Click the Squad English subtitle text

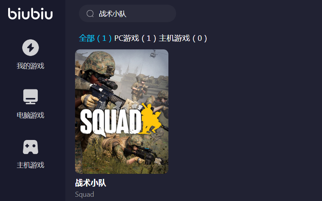click(85, 194)
